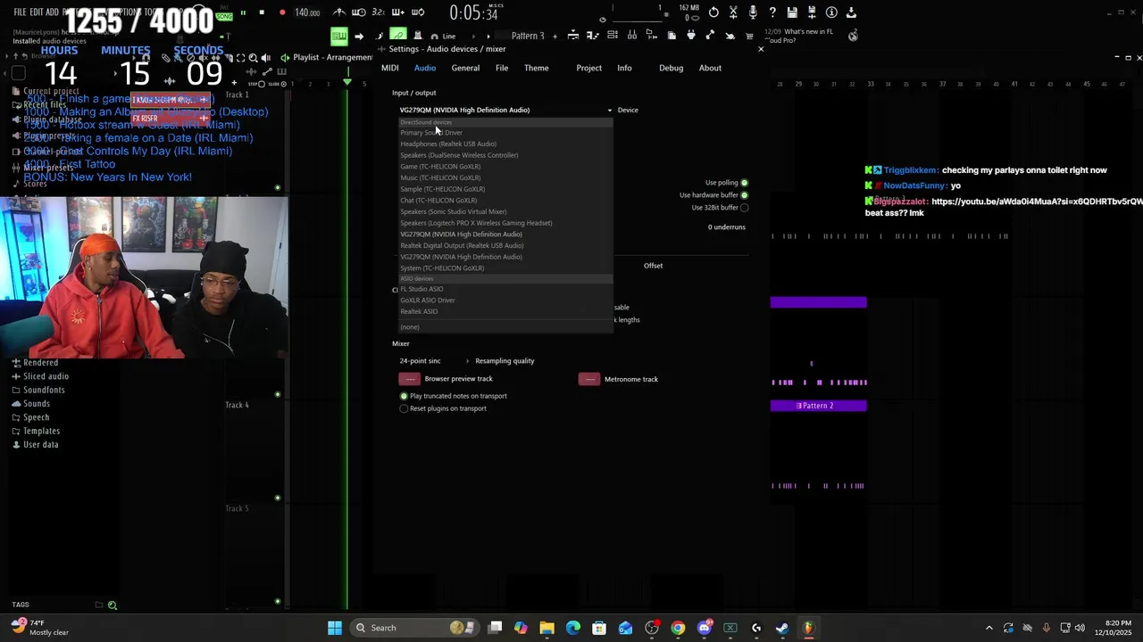This screenshot has height=642, width=1143.
Task: Open the Playlist view toolbar button
Action: 571,36
